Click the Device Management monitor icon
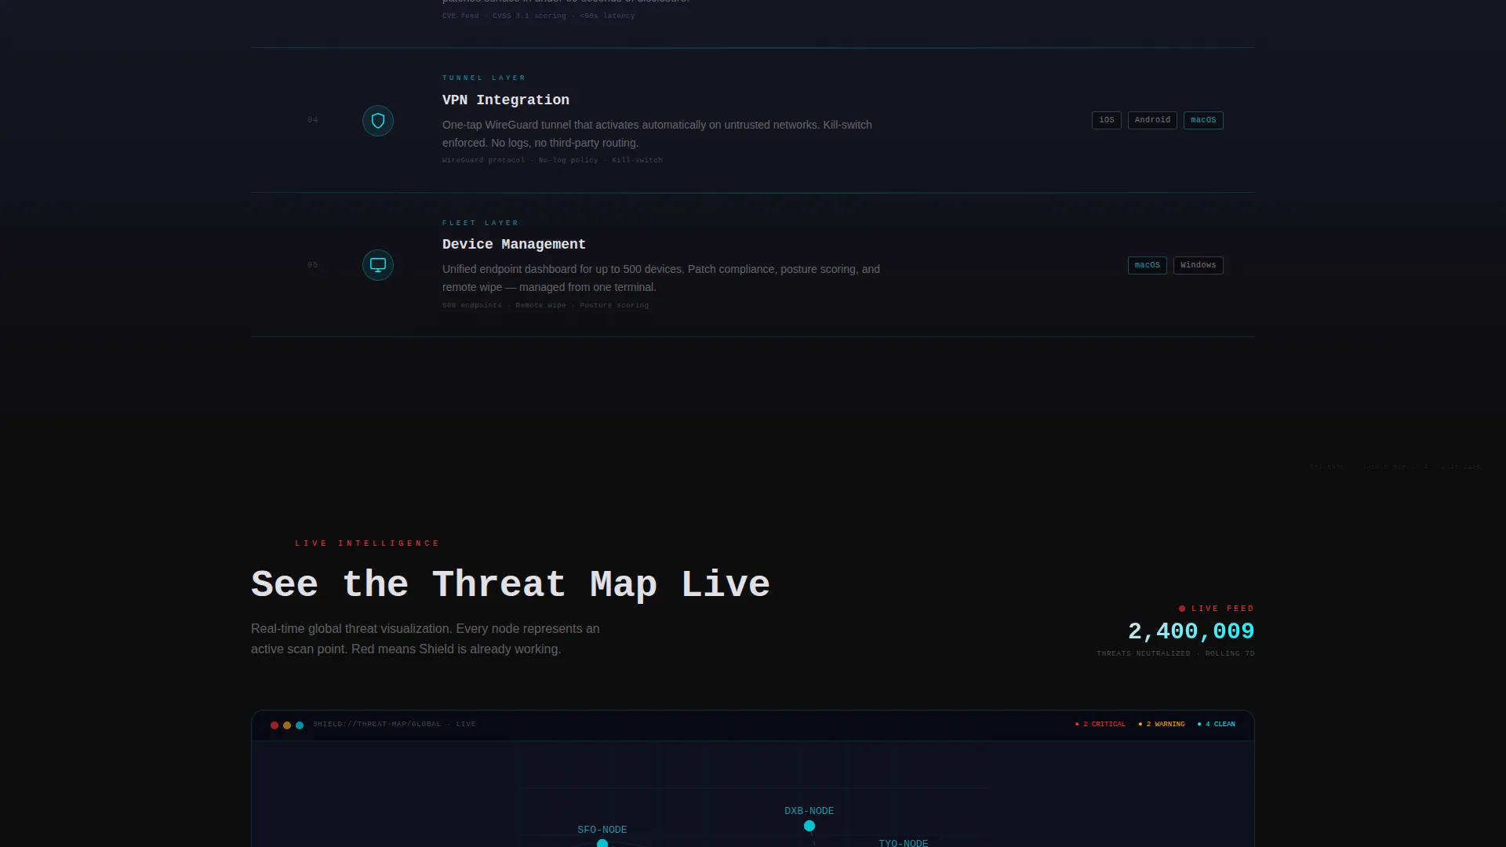 coord(378,265)
